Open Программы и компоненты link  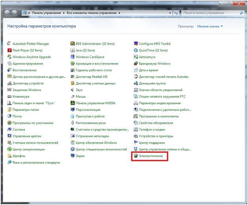click(x=159, y=116)
